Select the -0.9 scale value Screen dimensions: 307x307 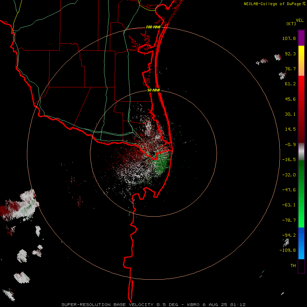tap(290, 145)
